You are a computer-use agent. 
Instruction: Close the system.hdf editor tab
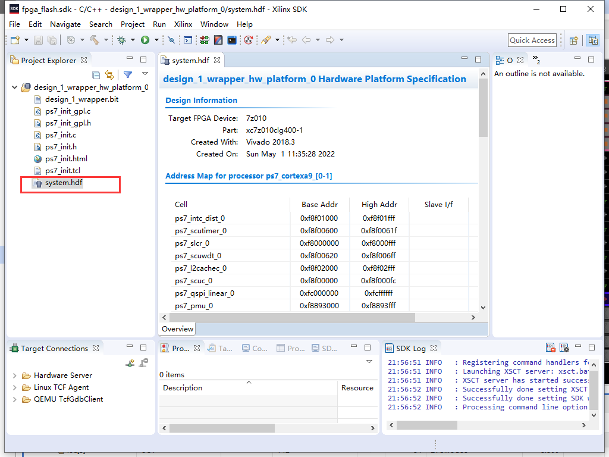pyautogui.click(x=217, y=60)
